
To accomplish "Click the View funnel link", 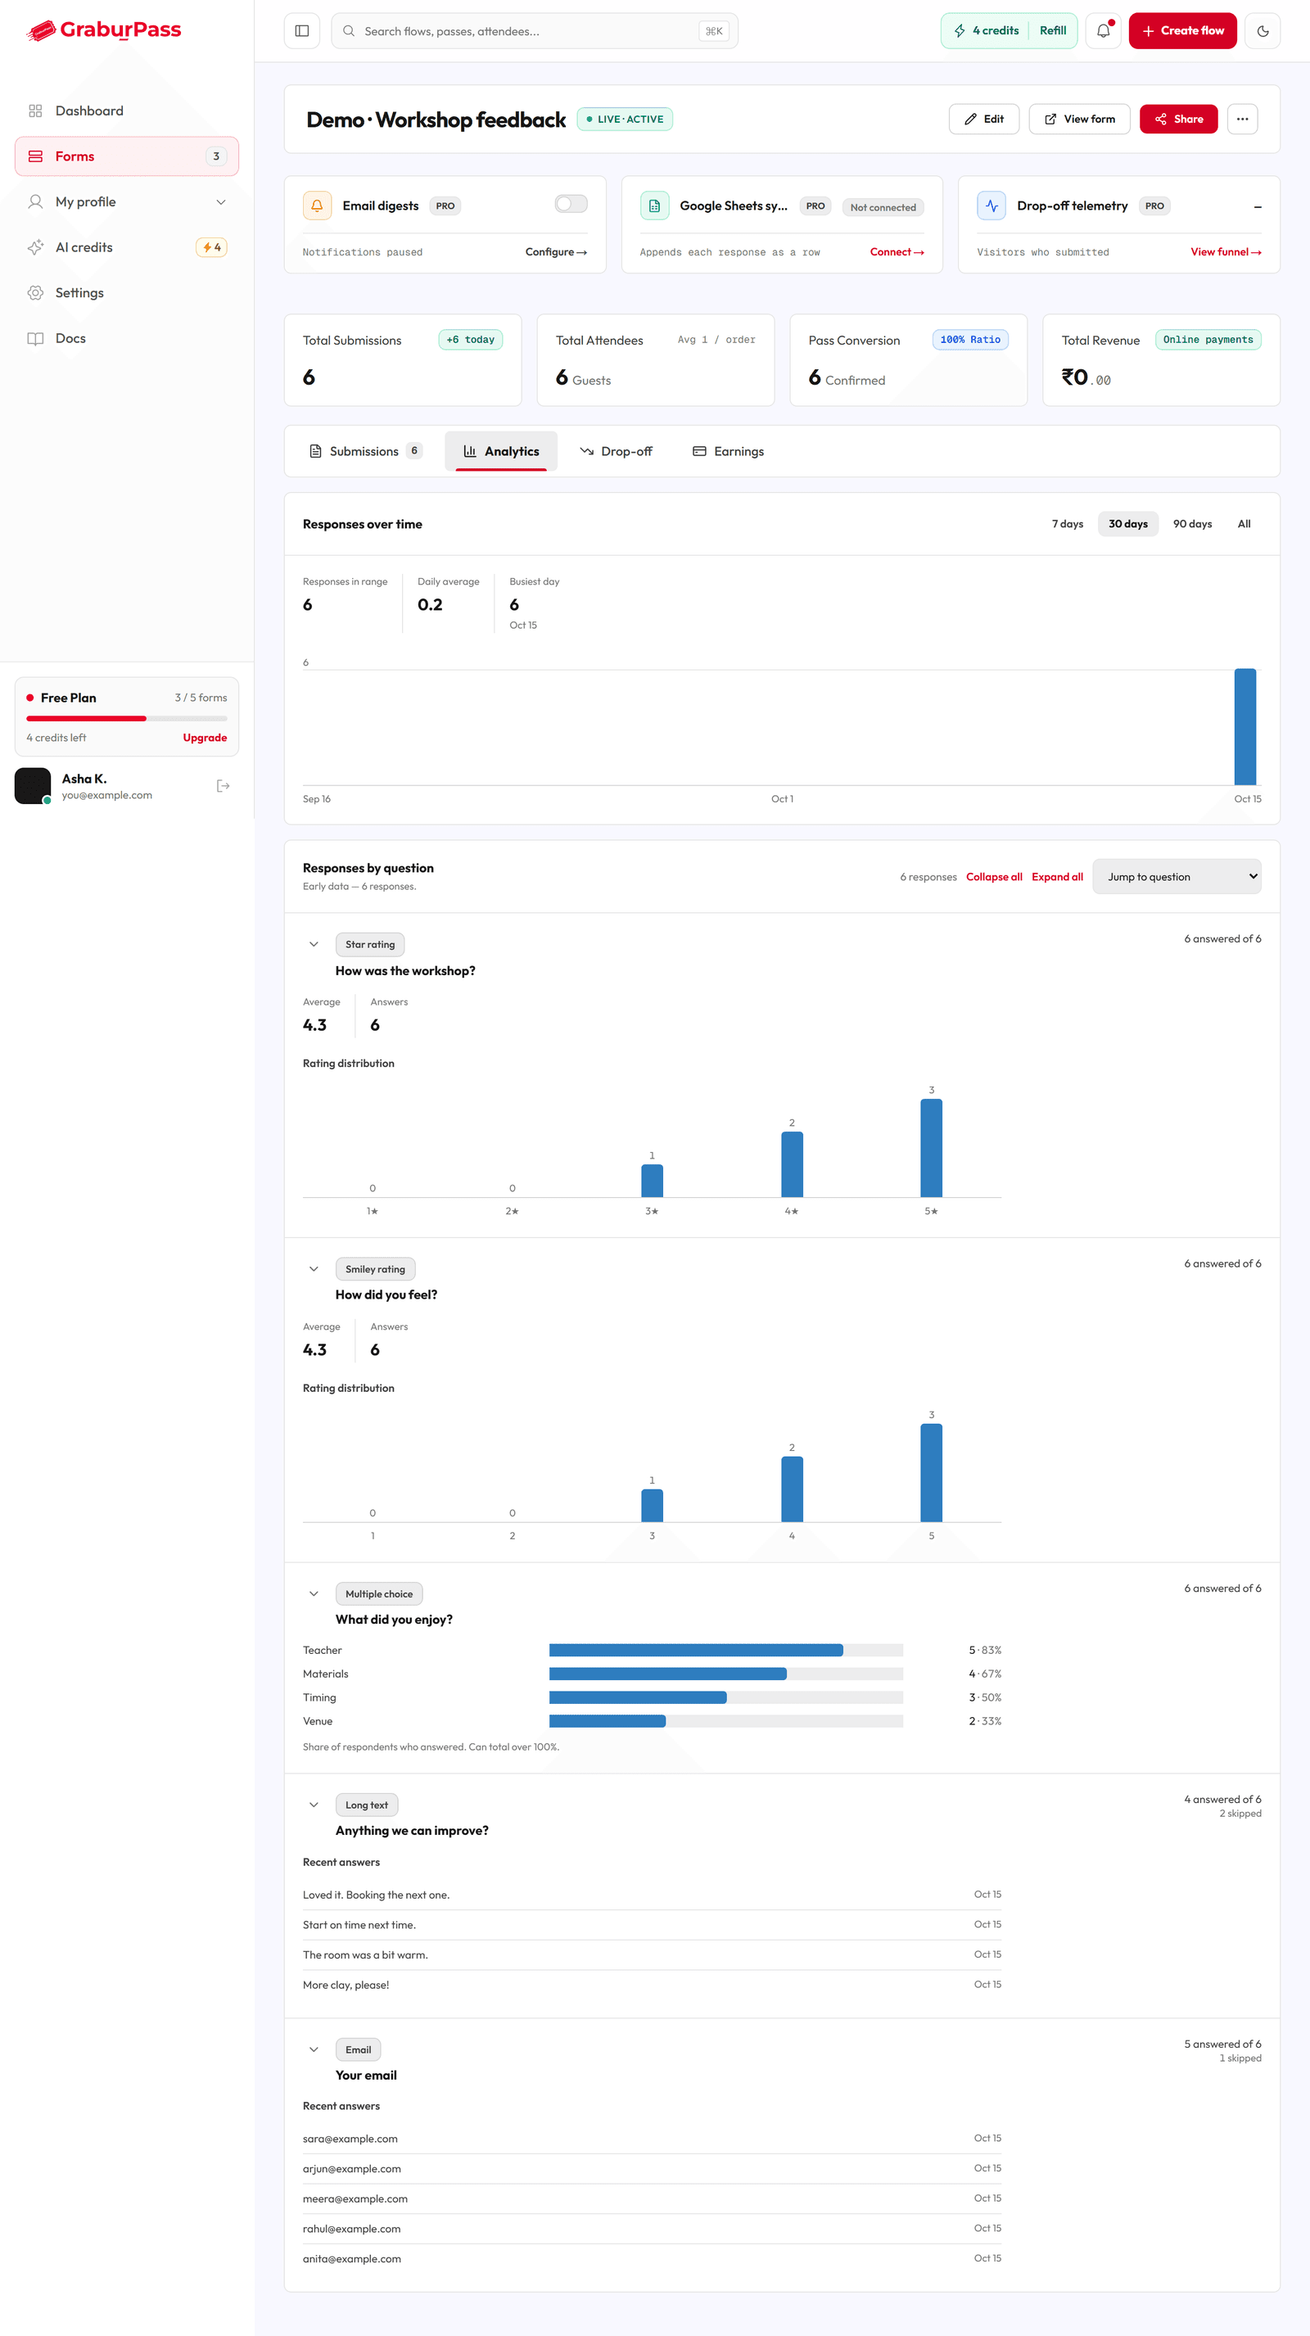I will click(1226, 252).
